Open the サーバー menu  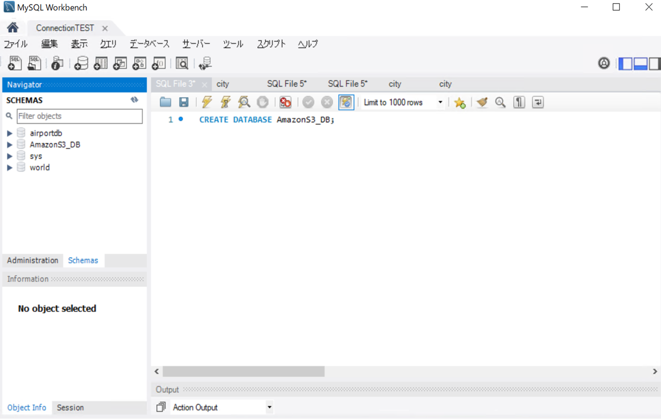196,44
